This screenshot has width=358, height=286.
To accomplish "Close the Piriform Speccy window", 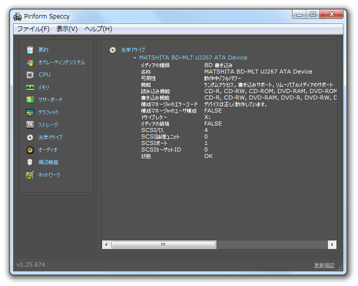I will [x=331, y=14].
